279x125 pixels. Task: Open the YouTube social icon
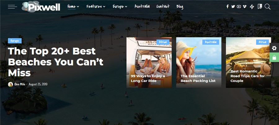pos(239,7)
